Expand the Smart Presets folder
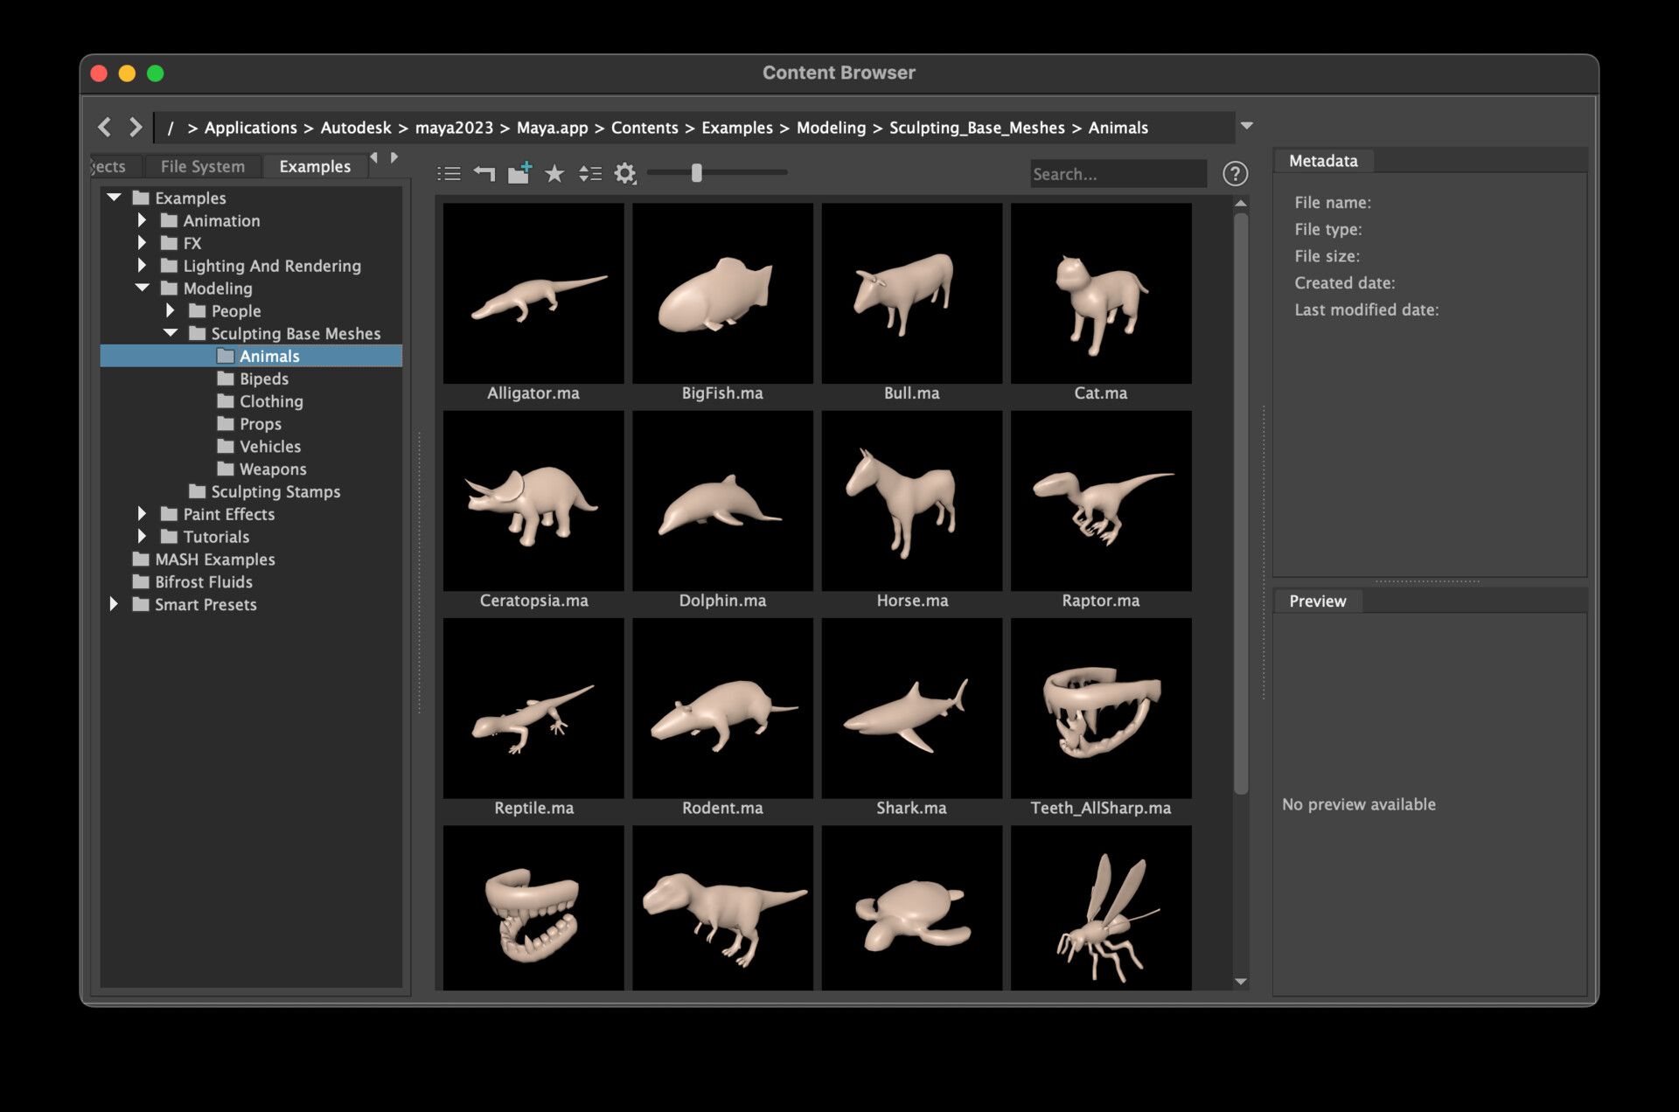Viewport: 1679px width, 1112px height. pos(114,604)
